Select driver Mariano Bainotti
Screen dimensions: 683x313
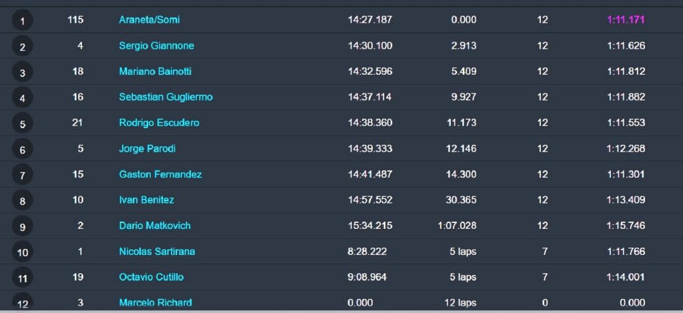pyautogui.click(x=155, y=71)
